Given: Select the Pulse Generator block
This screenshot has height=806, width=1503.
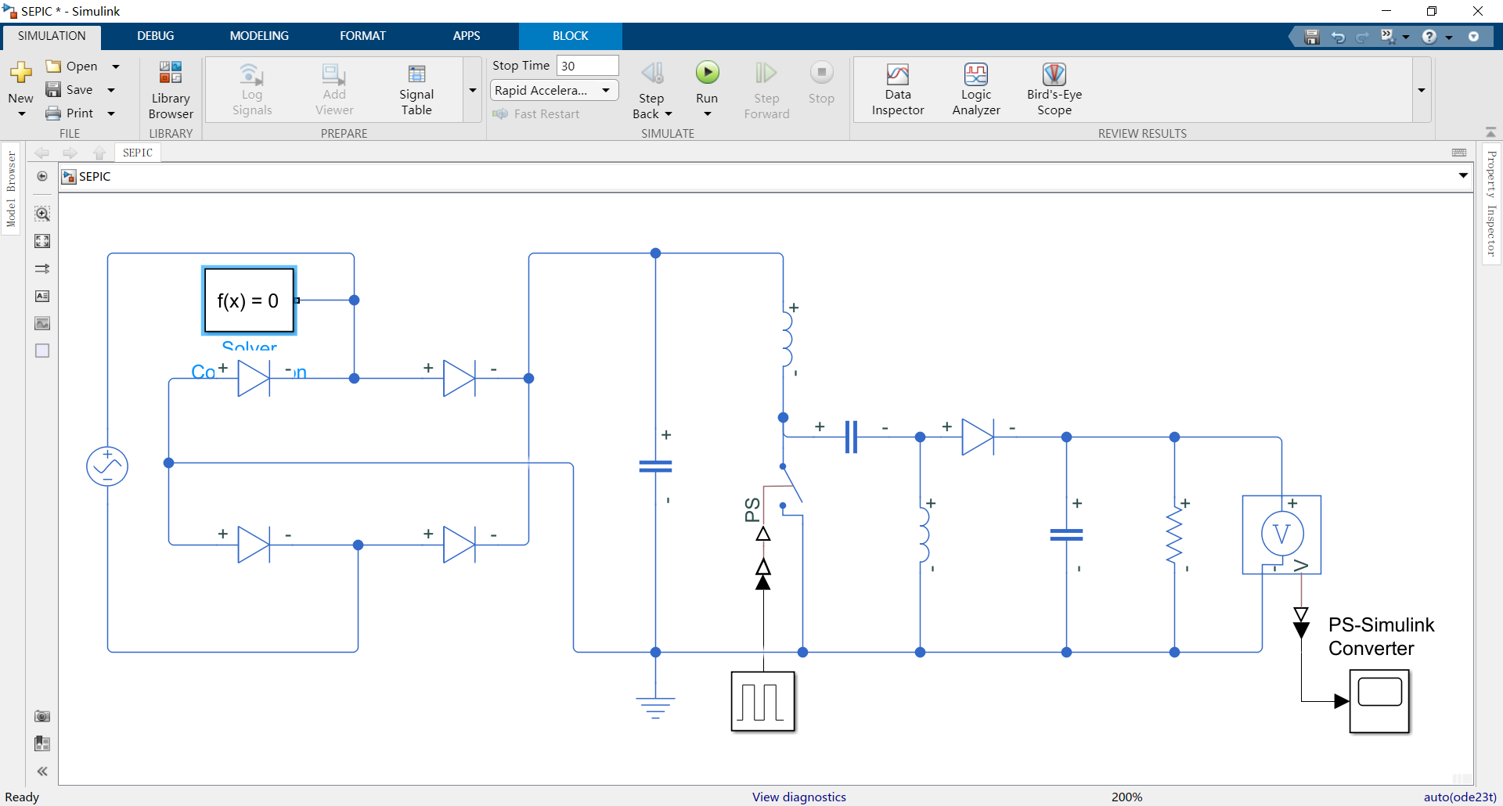Looking at the screenshot, I should pyautogui.click(x=763, y=701).
